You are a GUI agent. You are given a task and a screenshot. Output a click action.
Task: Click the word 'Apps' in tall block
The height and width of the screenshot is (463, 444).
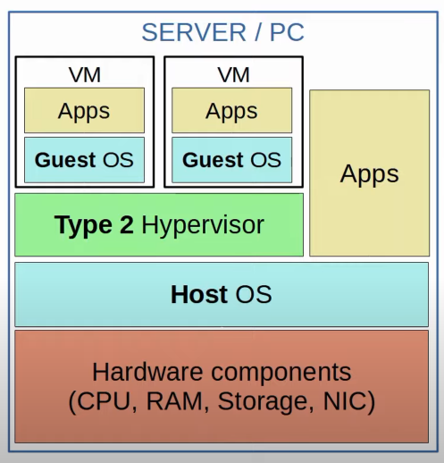[x=370, y=173]
